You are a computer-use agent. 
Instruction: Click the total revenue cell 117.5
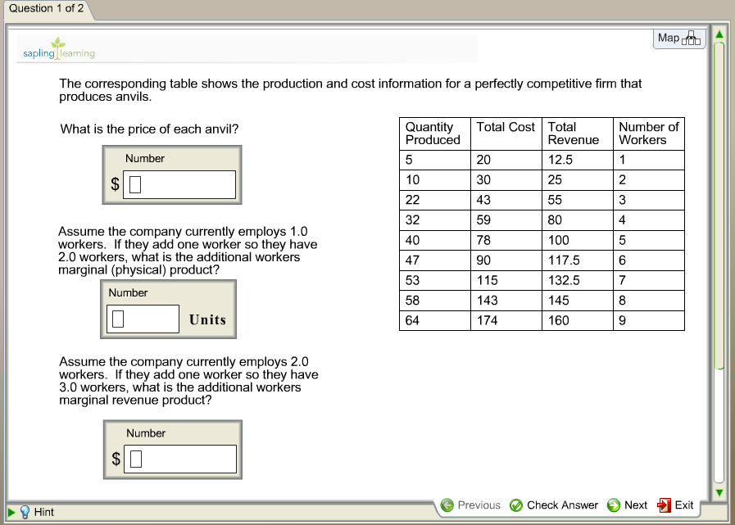pyautogui.click(x=578, y=260)
